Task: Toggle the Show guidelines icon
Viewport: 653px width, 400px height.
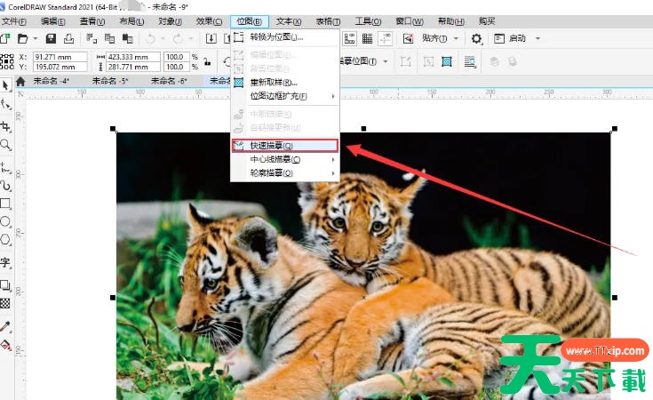Action: click(386, 39)
